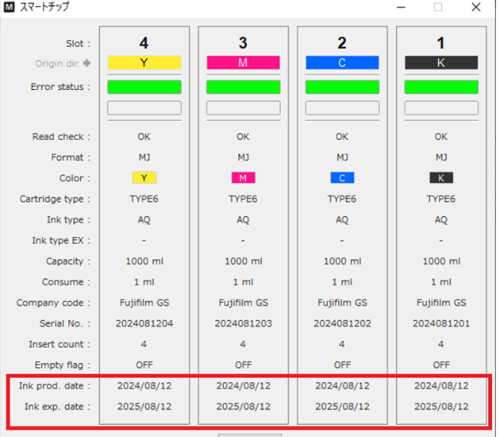Viewport: 499px width, 437px height.
Task: Minimize the スマートチップ window
Action: click(401, 8)
